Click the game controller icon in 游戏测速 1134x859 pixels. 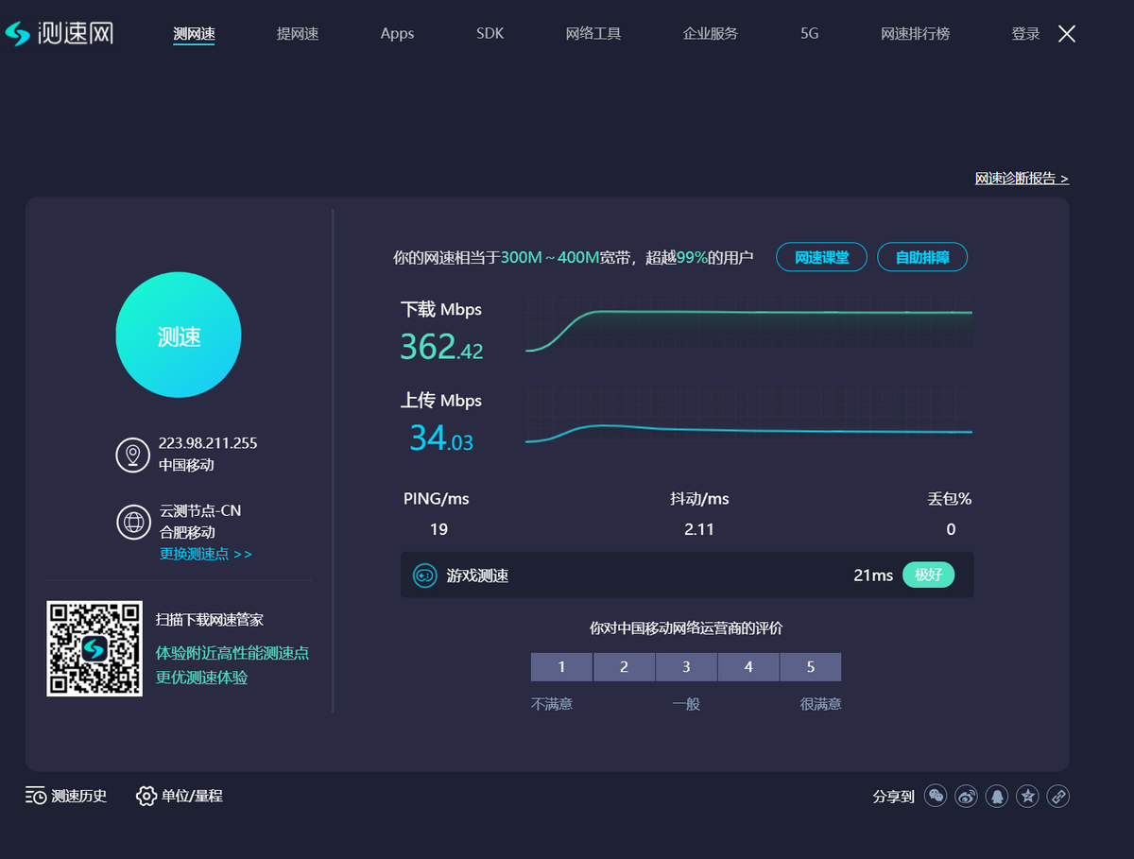click(424, 575)
